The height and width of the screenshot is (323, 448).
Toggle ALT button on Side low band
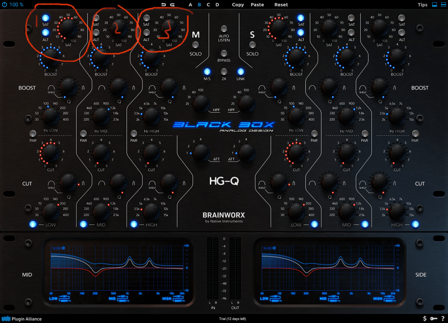click(x=301, y=32)
